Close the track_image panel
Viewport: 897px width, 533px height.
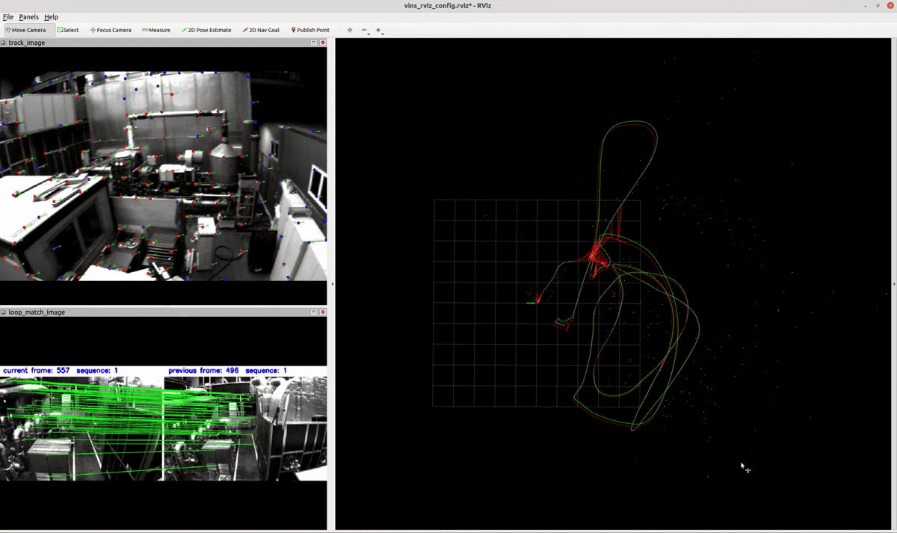pyautogui.click(x=323, y=43)
